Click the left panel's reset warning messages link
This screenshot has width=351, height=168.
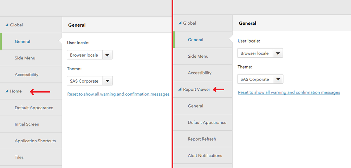118,94
